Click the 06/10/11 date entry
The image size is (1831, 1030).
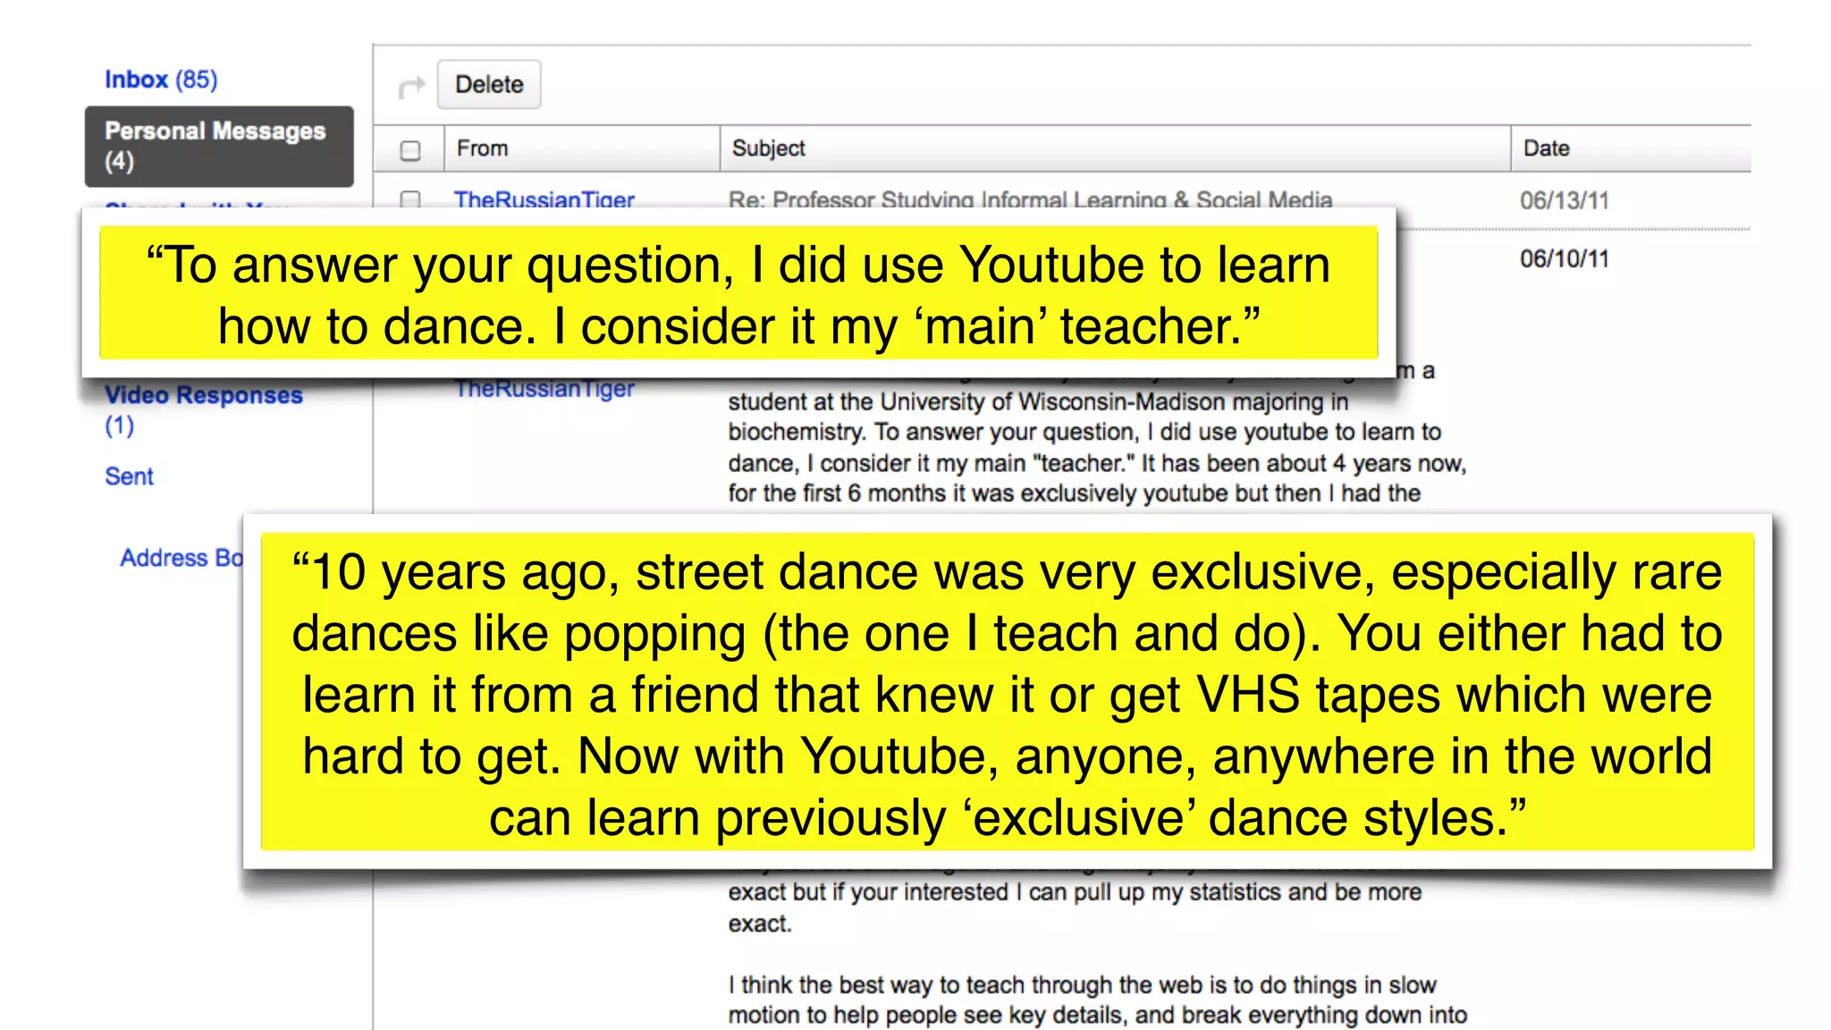(1564, 259)
